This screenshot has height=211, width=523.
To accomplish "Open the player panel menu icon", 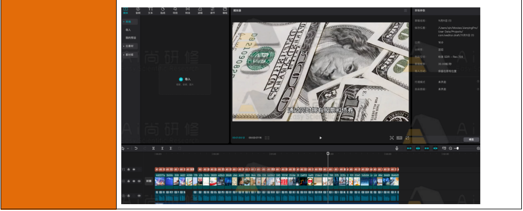I will click(x=406, y=11).
